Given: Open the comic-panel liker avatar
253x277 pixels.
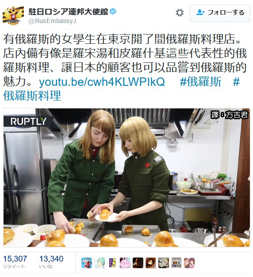Looking at the screenshot, I should (x=176, y=263).
